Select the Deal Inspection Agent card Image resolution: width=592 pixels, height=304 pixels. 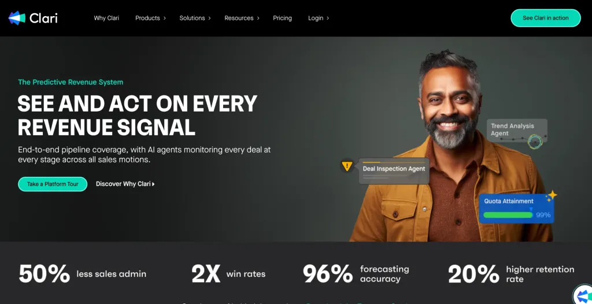[x=394, y=171]
